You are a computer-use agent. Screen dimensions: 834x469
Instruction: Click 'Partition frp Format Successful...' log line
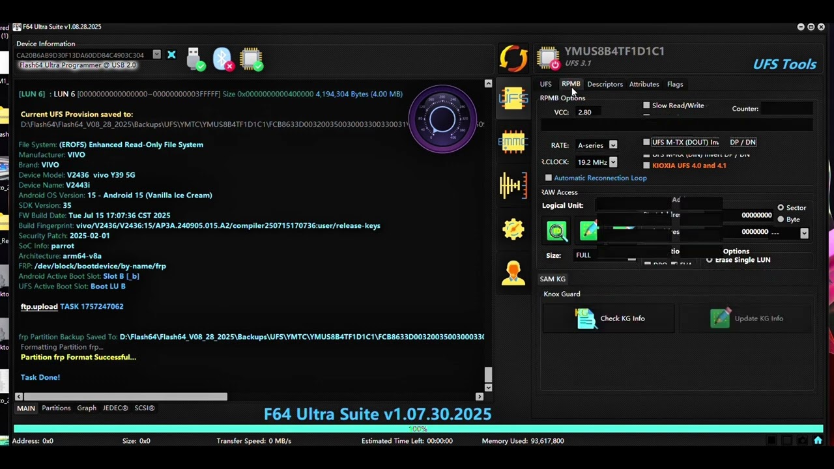click(78, 357)
